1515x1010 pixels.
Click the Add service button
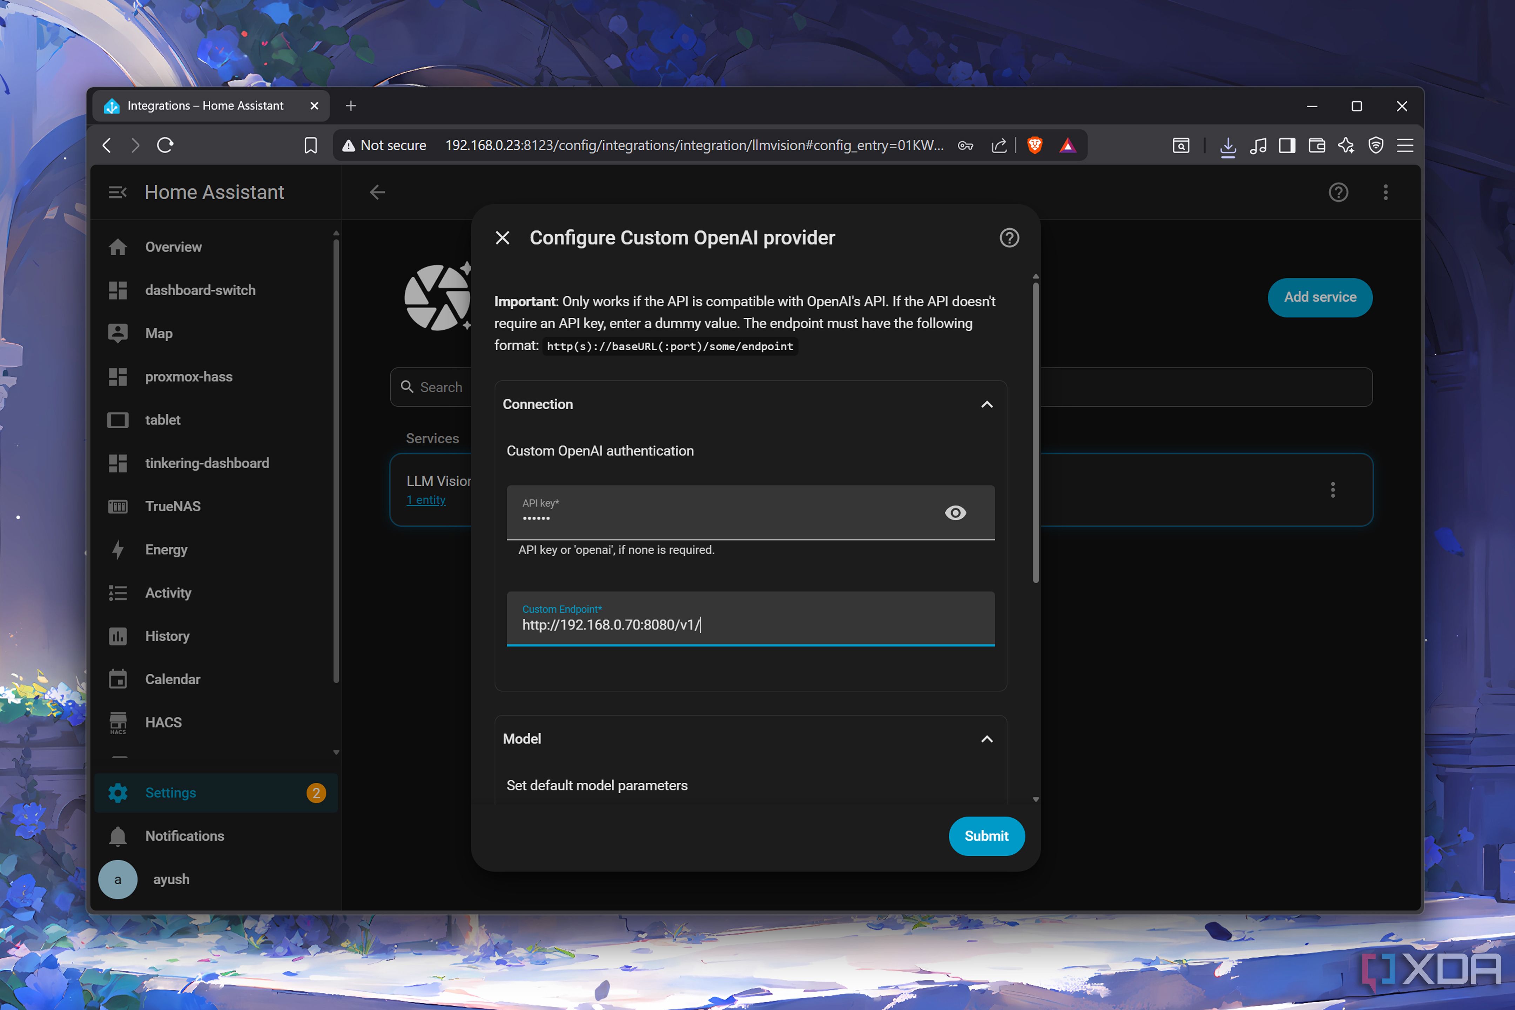click(1320, 298)
